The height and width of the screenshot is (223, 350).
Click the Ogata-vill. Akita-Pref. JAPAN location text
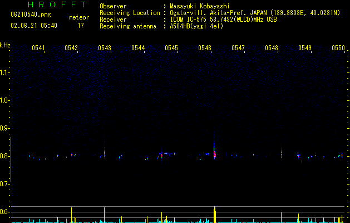[255, 13]
